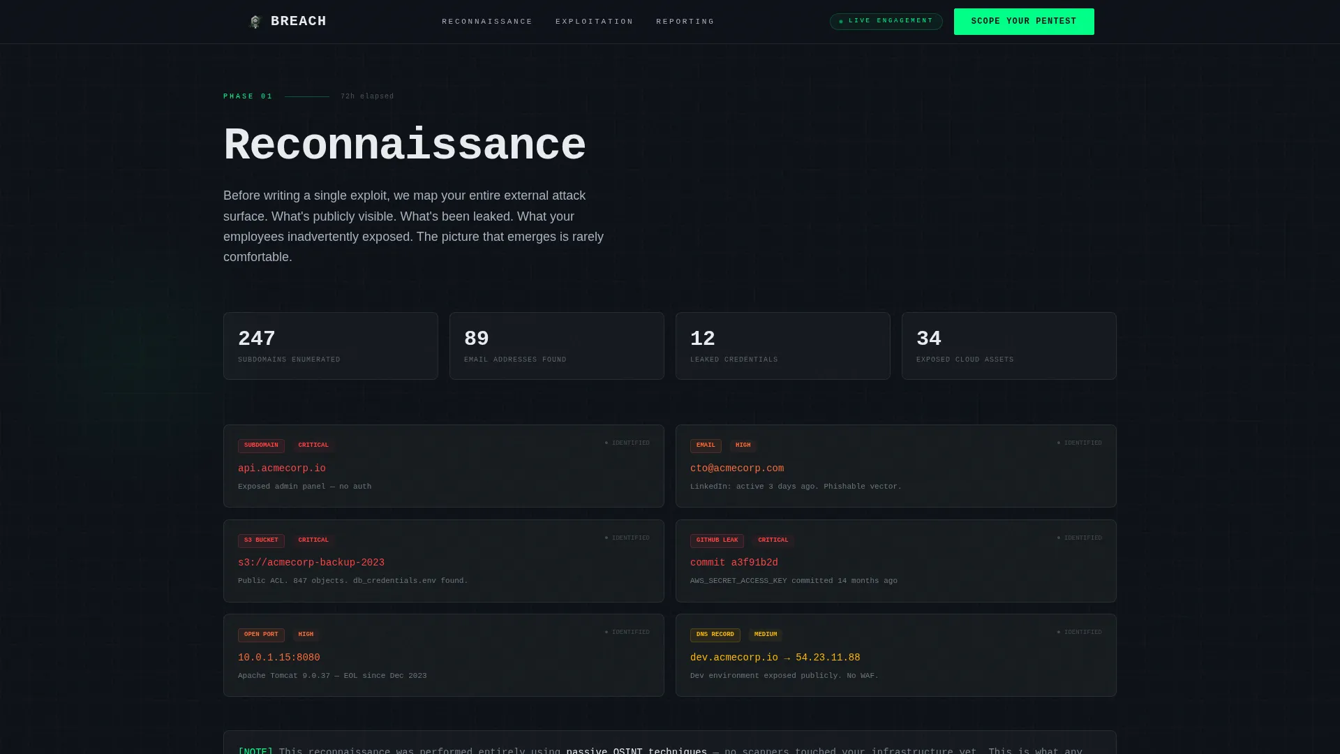The image size is (1340, 754).
Task: Click IDENTIFIED status on DNS record card
Action: (1079, 633)
